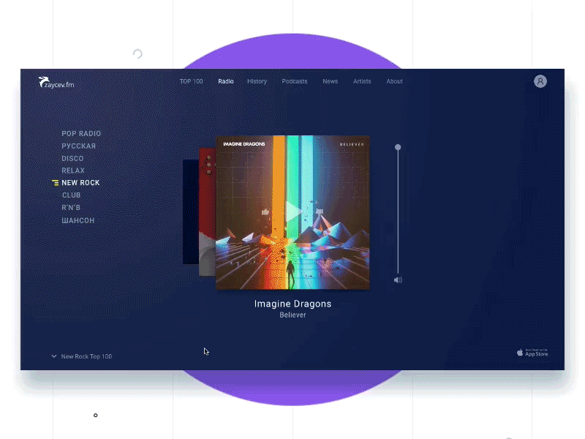
Task: Switch station to CLUB
Action: (71, 195)
